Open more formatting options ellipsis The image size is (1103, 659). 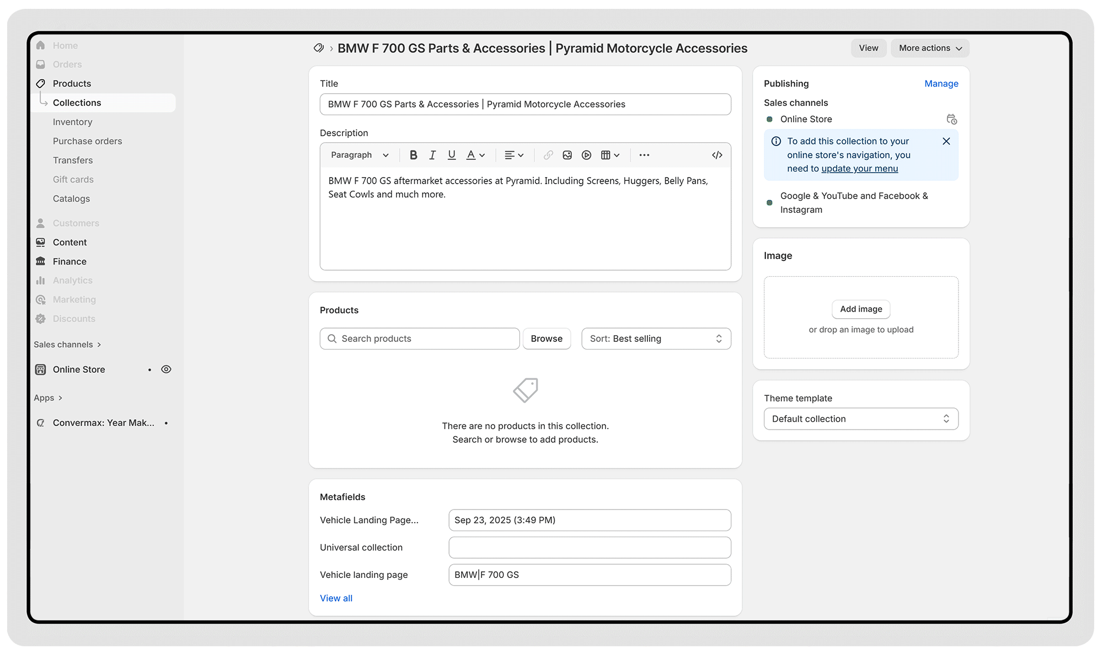tap(644, 155)
